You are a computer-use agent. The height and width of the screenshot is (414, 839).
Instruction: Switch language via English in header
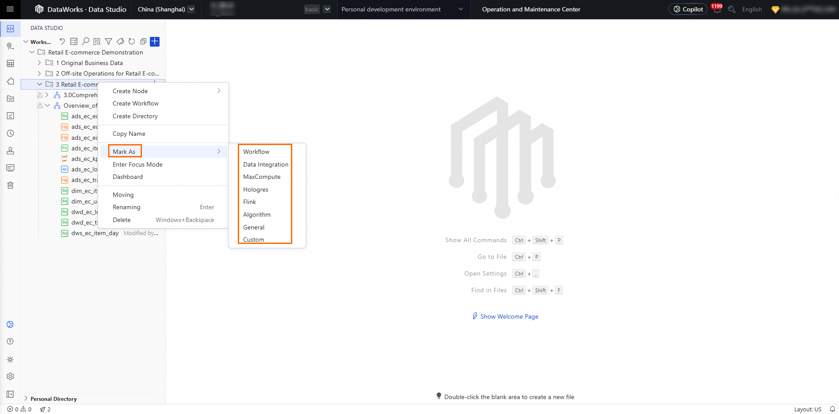pyautogui.click(x=752, y=9)
